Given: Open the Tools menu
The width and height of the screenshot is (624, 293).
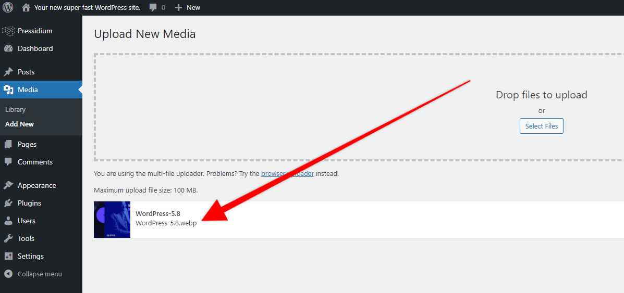Looking at the screenshot, I should point(41,238).
